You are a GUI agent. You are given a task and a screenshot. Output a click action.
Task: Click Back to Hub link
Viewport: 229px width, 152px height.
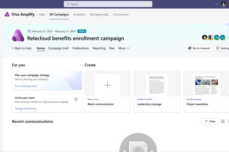pos(22,48)
